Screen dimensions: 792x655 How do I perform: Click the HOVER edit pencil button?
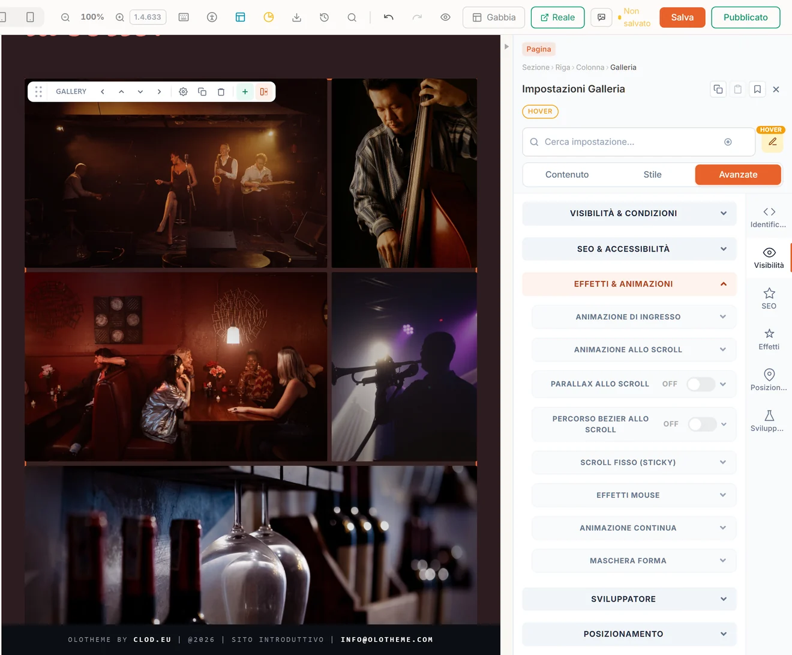(772, 142)
